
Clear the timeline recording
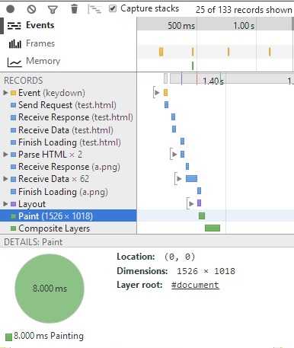coord(31,9)
